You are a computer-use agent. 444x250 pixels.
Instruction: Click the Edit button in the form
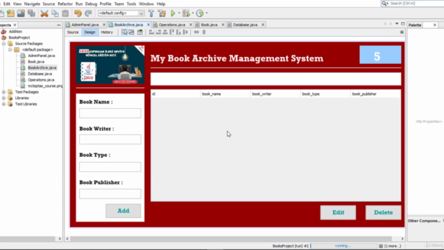[338, 212]
